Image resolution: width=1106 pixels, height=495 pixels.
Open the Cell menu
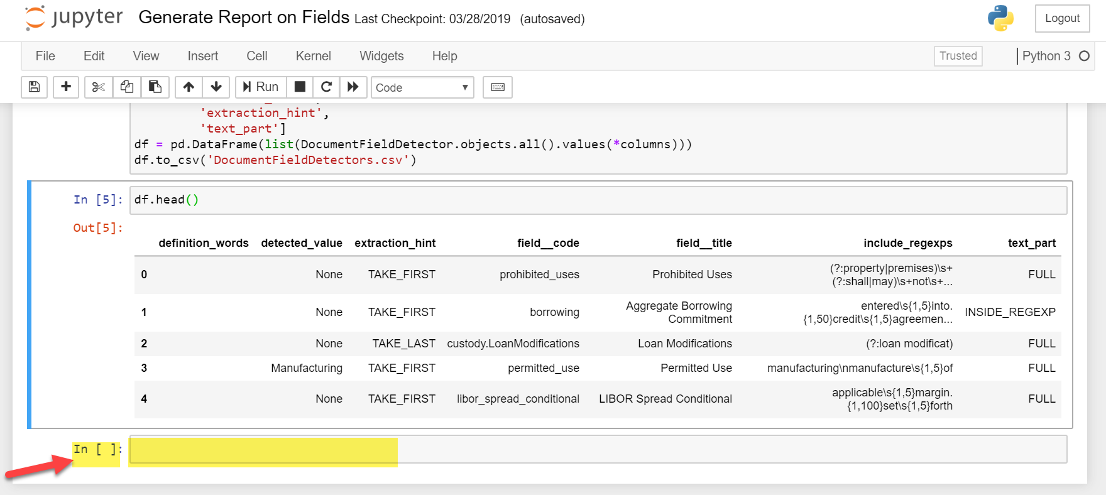tap(257, 56)
